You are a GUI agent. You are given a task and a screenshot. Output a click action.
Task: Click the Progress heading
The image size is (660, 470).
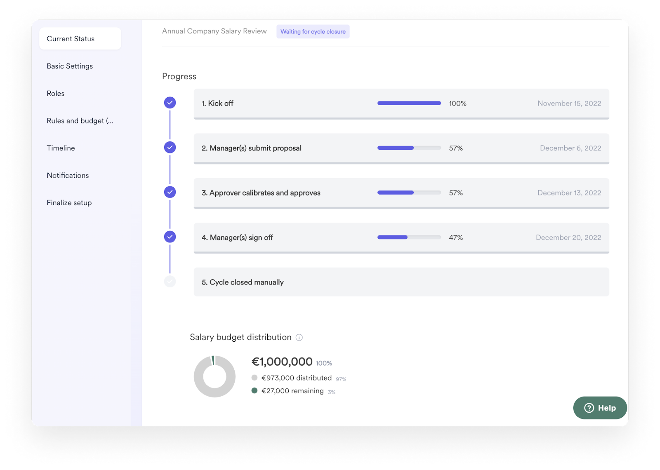coord(179,77)
